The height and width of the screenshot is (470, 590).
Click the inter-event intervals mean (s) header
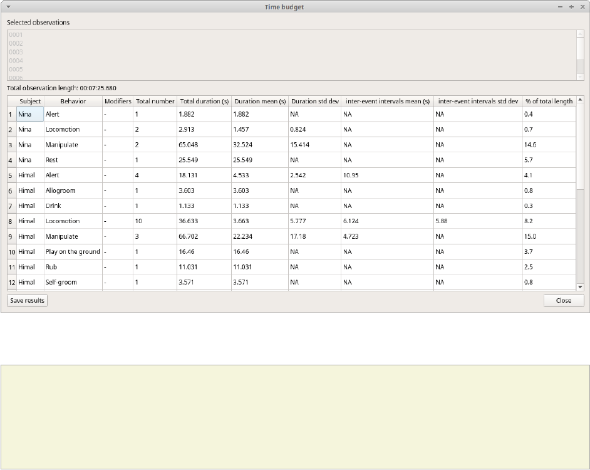tap(388, 101)
